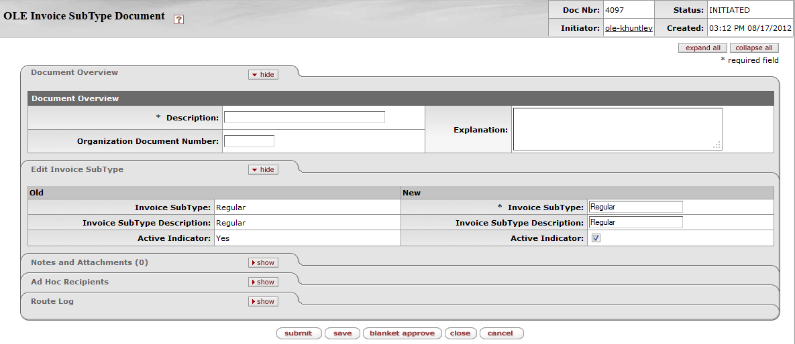
Task: Select the Doc Nbr value 4097
Action: [615, 9]
